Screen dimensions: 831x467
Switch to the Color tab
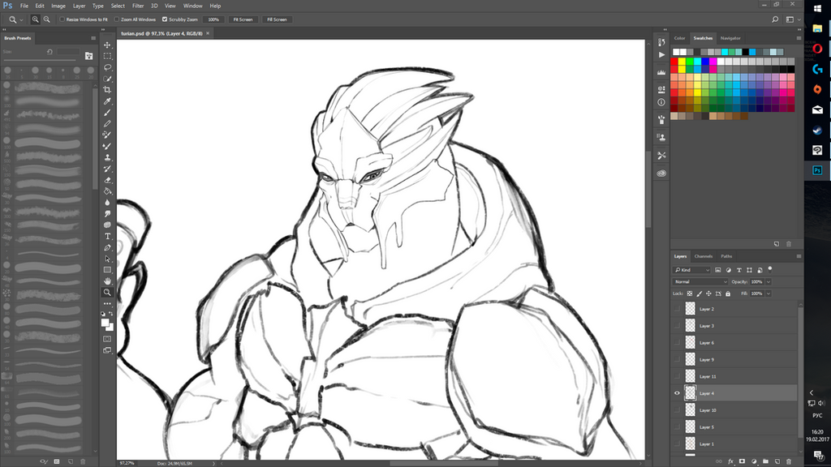click(679, 38)
